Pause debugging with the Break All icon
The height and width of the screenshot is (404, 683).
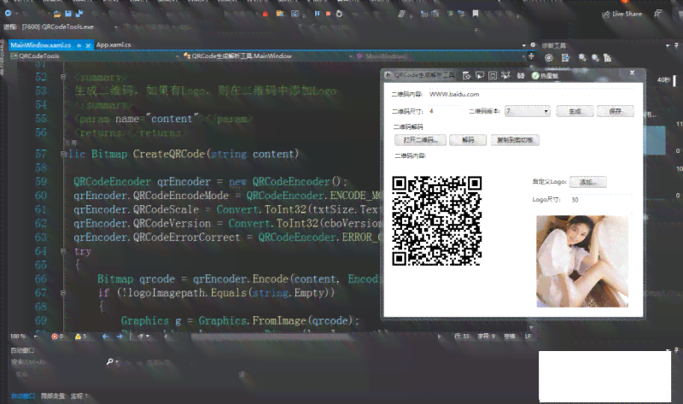point(317,14)
